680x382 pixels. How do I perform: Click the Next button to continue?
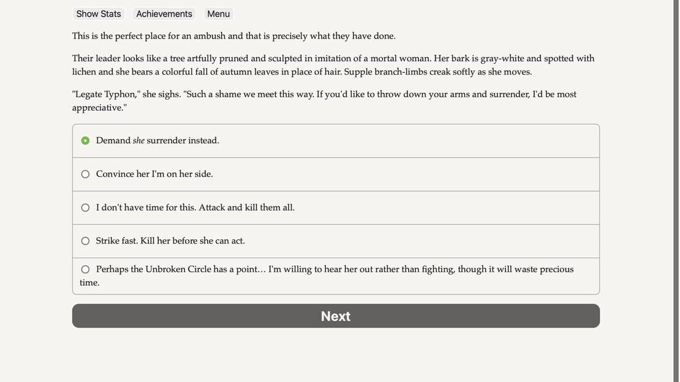336,316
